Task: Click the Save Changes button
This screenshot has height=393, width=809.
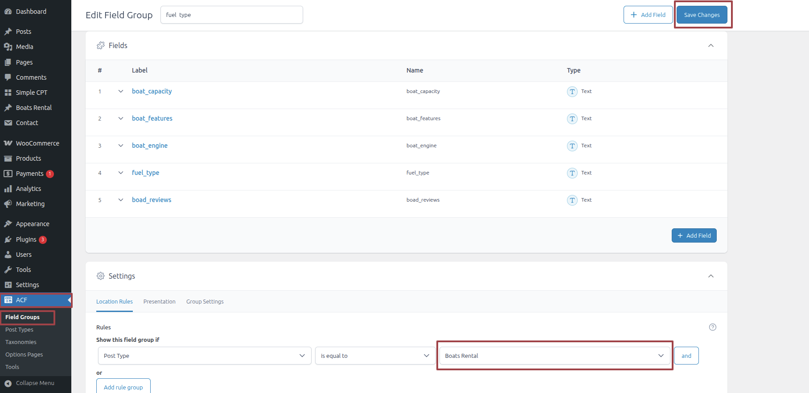Action: pyautogui.click(x=702, y=15)
